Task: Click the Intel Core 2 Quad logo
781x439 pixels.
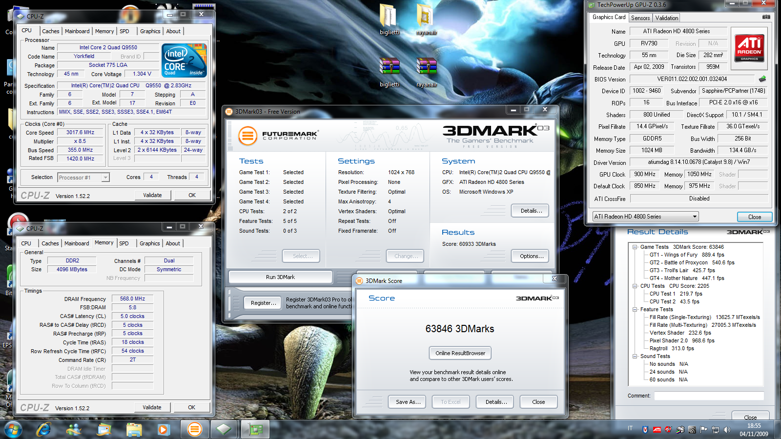Action: (184, 60)
